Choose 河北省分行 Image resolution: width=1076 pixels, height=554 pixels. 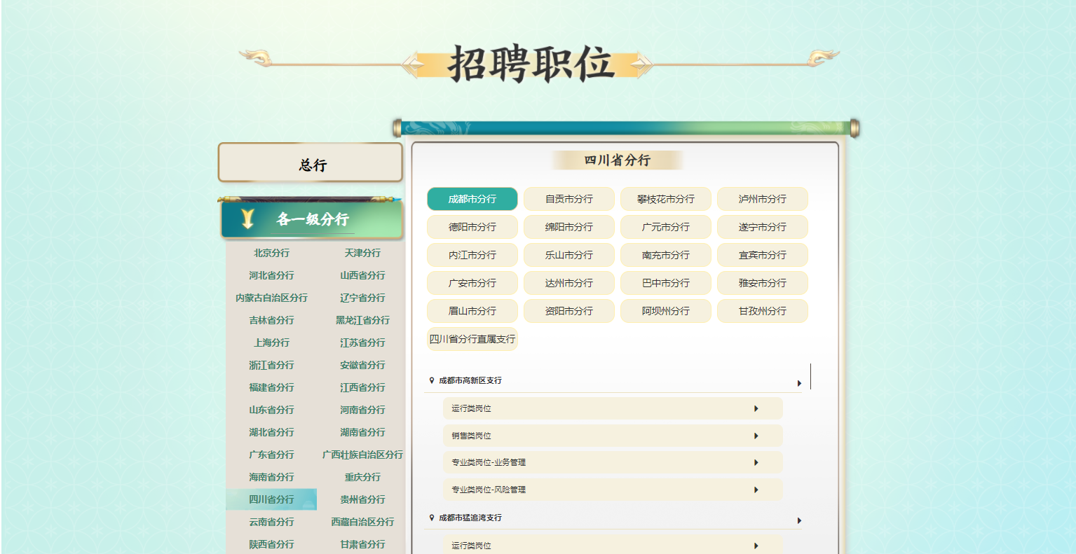[271, 275]
